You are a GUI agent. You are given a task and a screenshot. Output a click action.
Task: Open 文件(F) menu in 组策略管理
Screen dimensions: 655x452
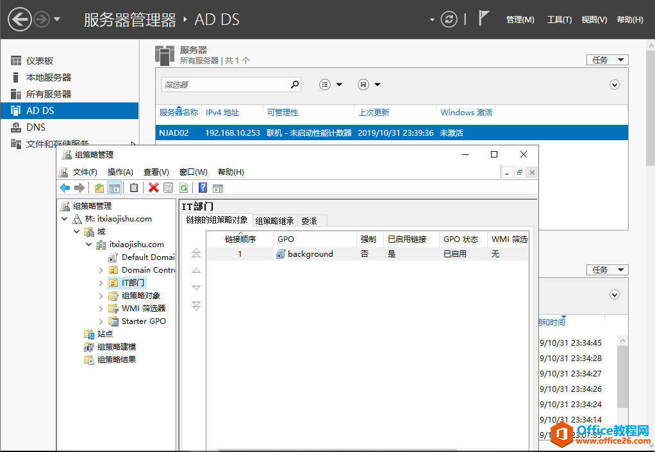85,172
